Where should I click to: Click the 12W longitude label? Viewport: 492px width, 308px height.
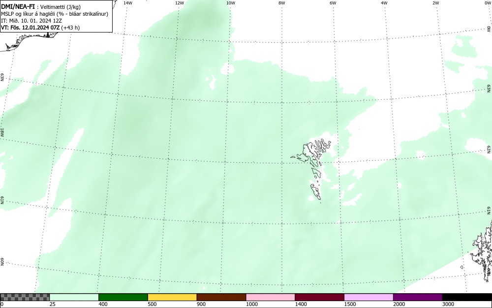coord(180,3)
